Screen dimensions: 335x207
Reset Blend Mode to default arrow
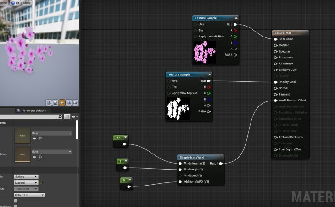[41, 183]
